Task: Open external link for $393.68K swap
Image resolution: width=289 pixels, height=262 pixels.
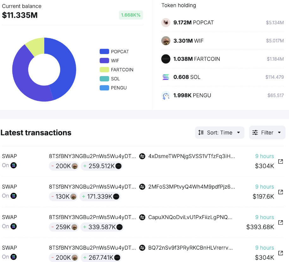Action: (x=280, y=222)
